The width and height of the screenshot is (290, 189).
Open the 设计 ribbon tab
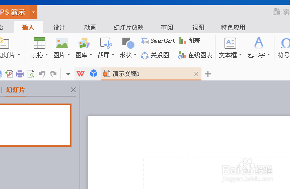pyautogui.click(x=59, y=28)
